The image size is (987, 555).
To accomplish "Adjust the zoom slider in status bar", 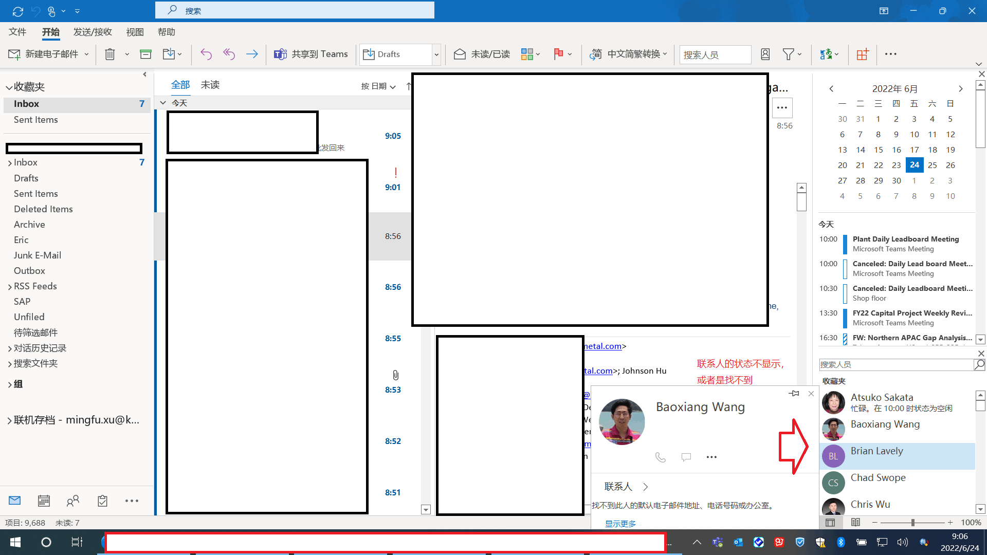I will [912, 523].
